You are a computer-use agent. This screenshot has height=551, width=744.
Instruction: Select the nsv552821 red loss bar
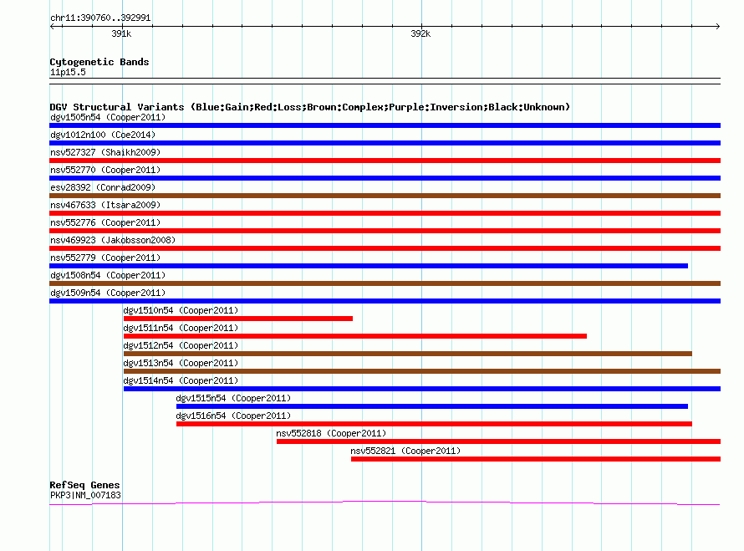(x=536, y=459)
